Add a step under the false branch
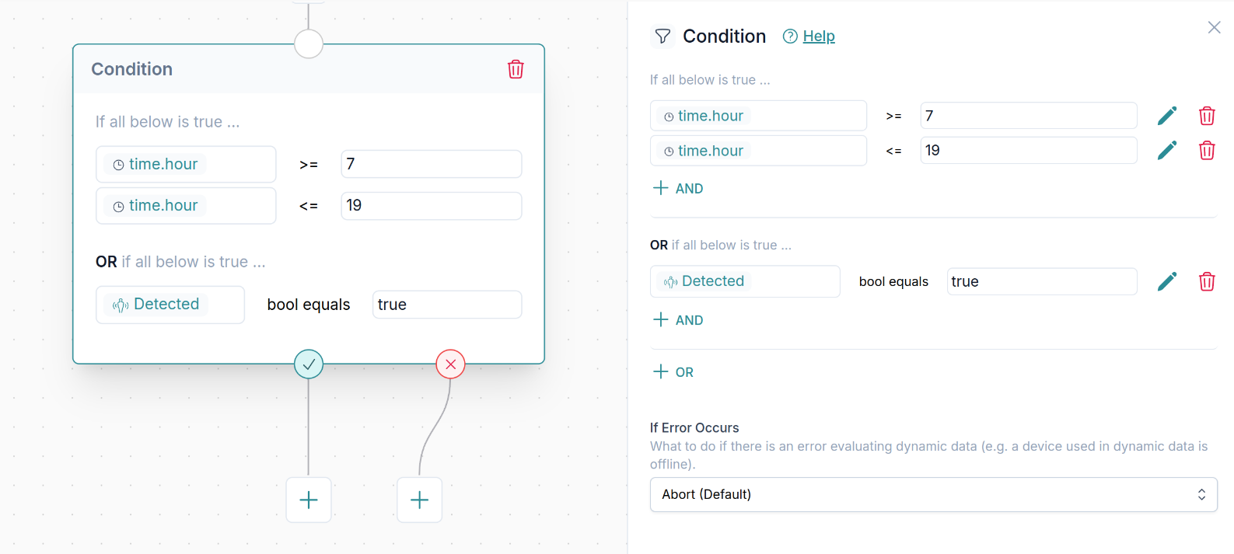The image size is (1234, 554). point(420,500)
